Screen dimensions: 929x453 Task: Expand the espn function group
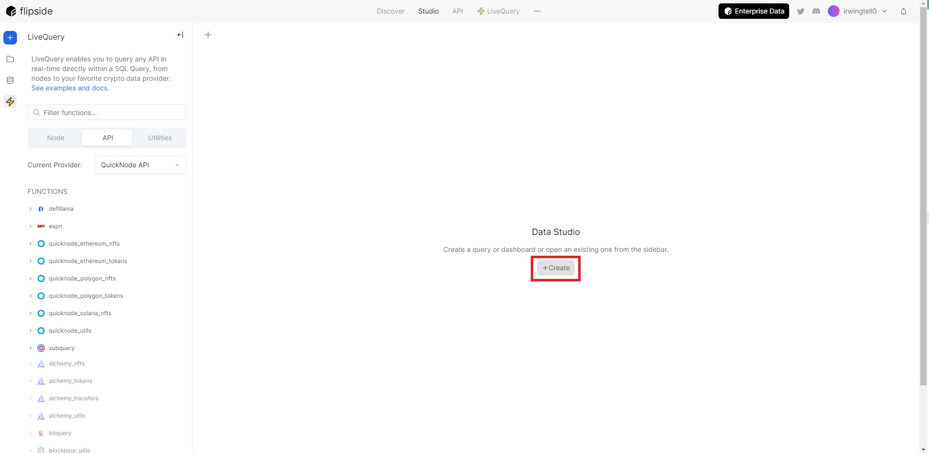(x=30, y=226)
